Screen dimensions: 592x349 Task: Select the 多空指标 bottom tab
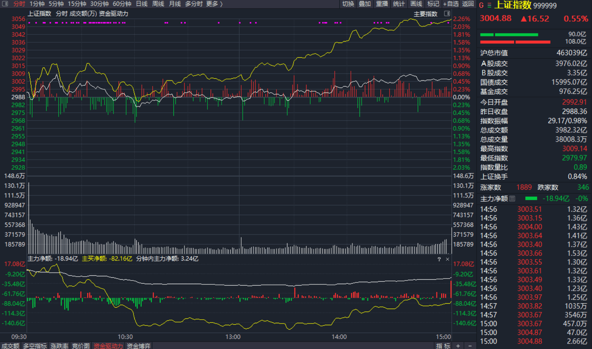35,346
